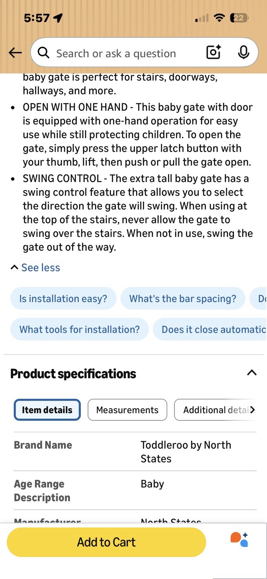The image size is (267, 579).
Task: Tap "Does it close automatically" chip
Action: click(210, 329)
